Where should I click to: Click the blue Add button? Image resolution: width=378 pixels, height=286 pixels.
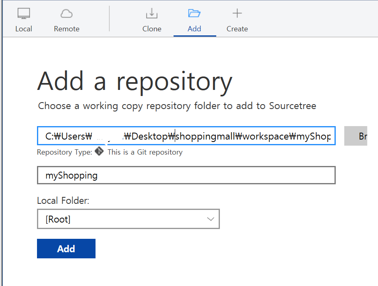(66, 249)
